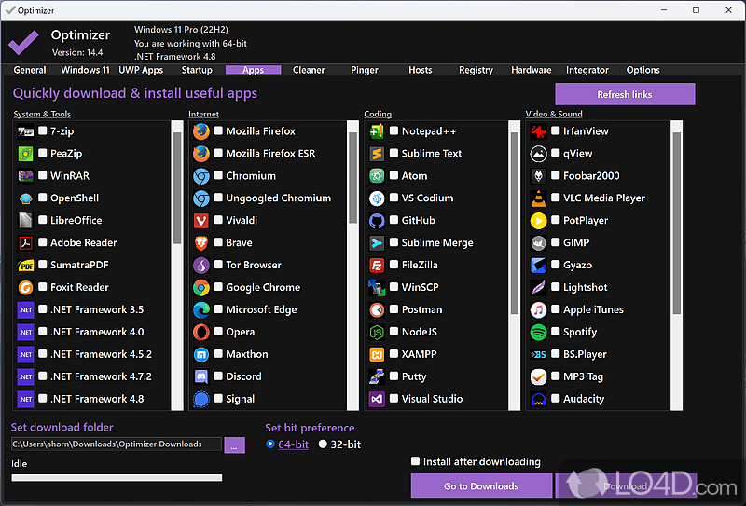The width and height of the screenshot is (746, 506).
Task: Click the 7-zip app icon
Action: [x=26, y=131]
